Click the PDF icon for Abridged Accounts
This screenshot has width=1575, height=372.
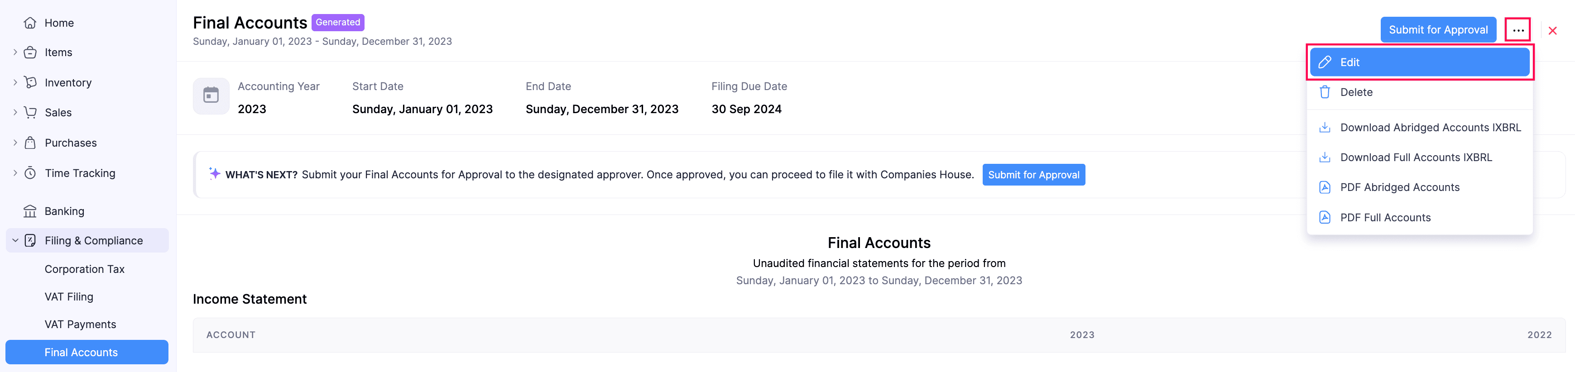coord(1324,187)
